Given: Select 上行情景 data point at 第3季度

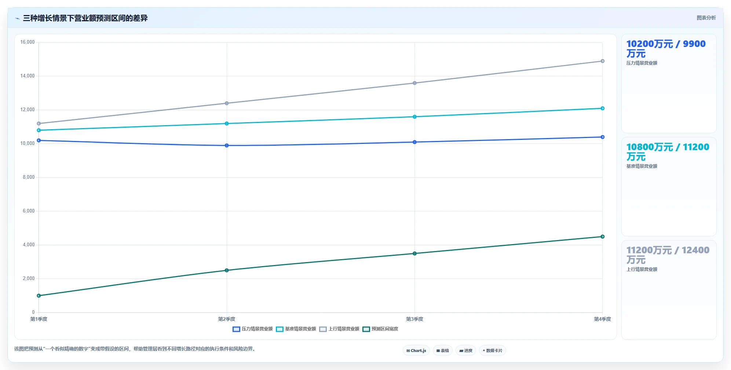Looking at the screenshot, I should [415, 83].
